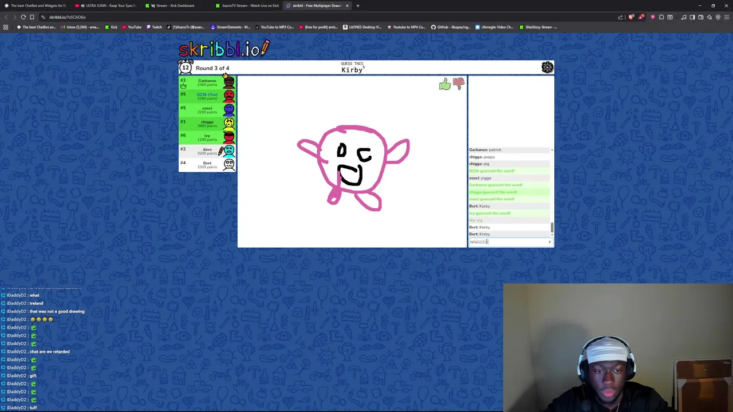The image size is (733, 412).
Task: Open browser extensions puzzle icon
Action: point(663,17)
